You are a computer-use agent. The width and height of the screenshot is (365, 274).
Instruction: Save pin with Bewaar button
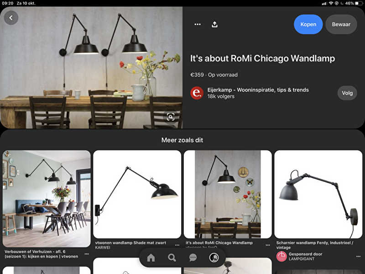point(341,25)
